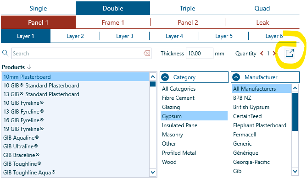Select '13 GIB Fyreline®' product
The width and height of the screenshot is (307, 179).
tap(76, 112)
